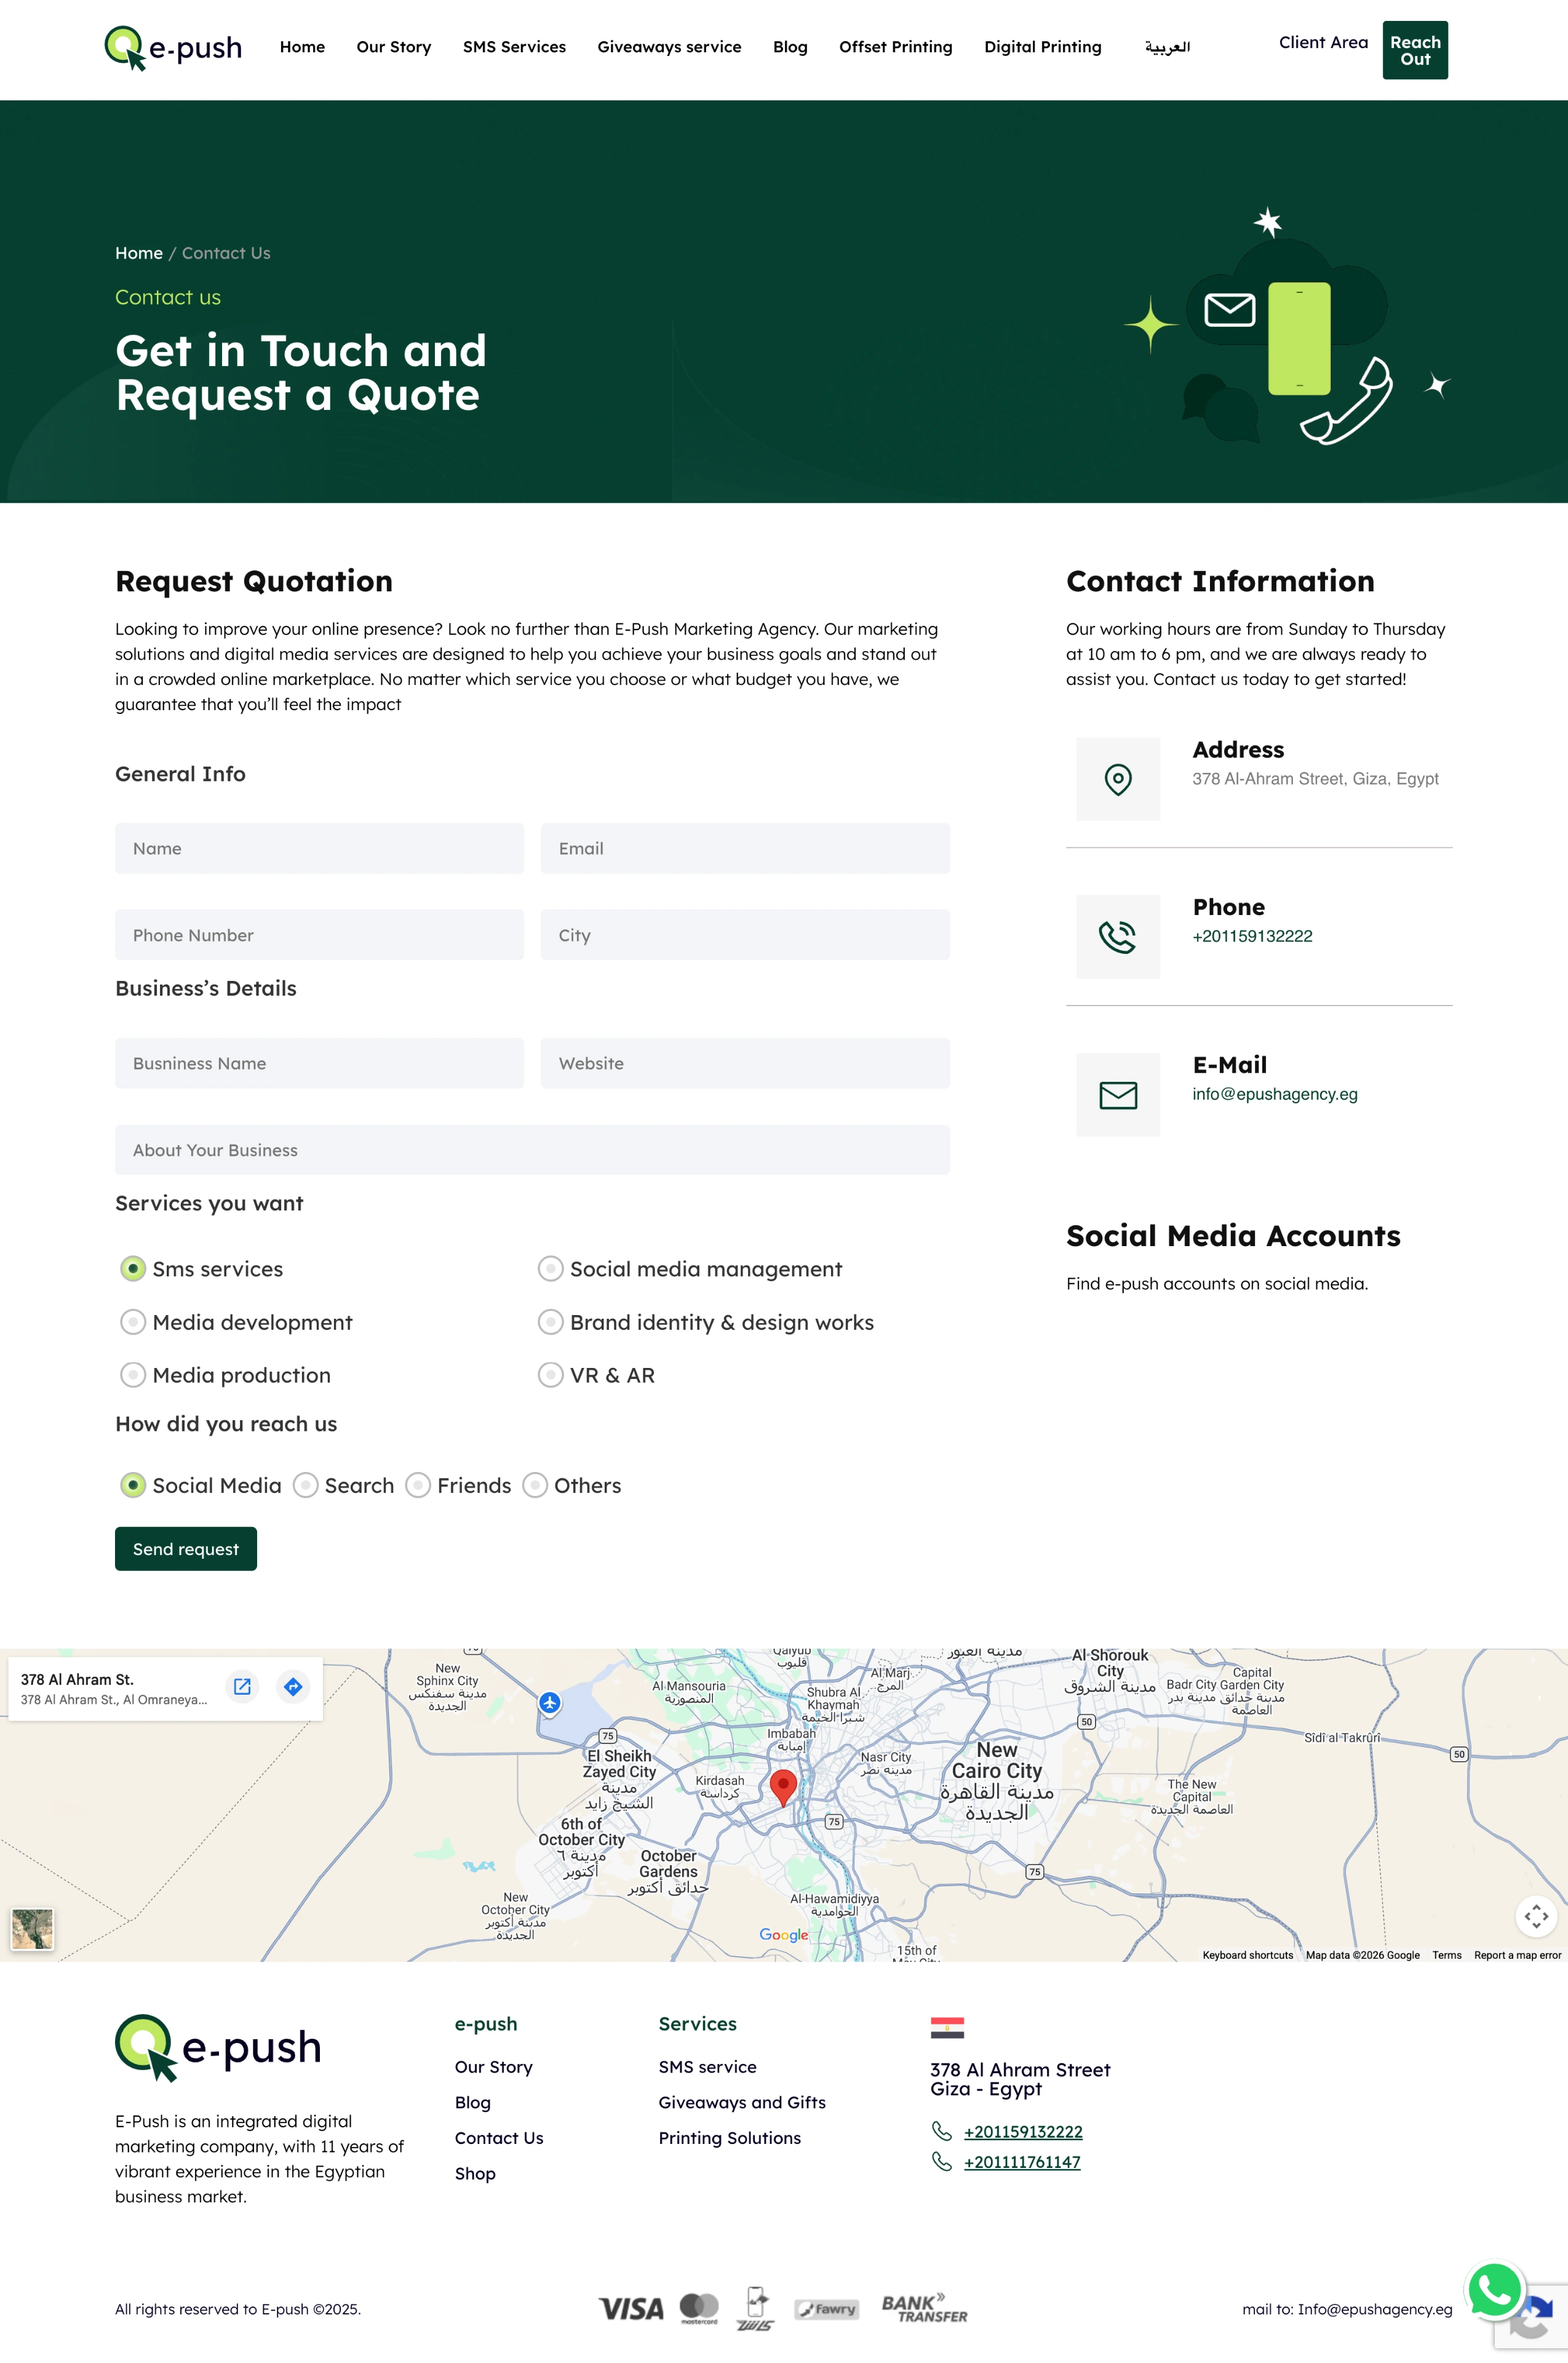Open the address location pin icon

(x=1118, y=779)
